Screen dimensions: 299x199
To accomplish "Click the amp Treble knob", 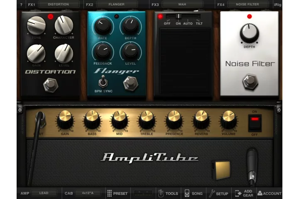I will (147, 119).
